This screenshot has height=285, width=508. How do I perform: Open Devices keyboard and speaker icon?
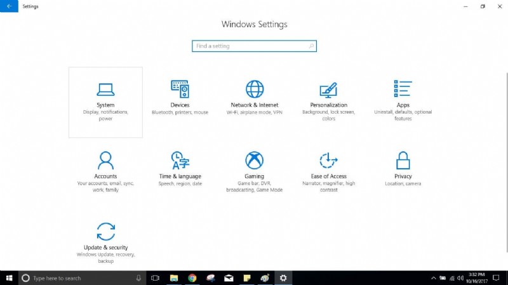(x=180, y=89)
